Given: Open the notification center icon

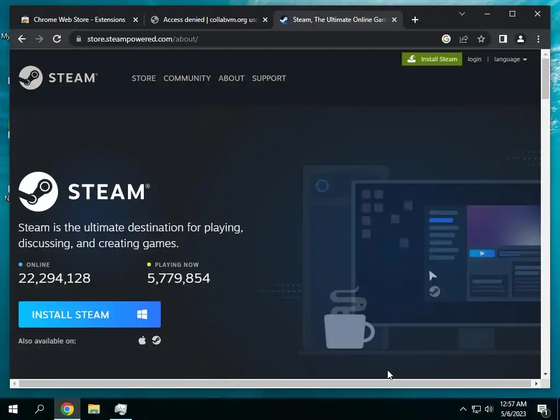Looking at the screenshot, I should pos(543,410).
